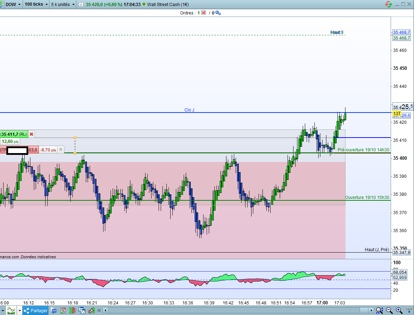This screenshot has width=414, height=315.
Task: Click the green market status dot
Action: click(144, 4)
